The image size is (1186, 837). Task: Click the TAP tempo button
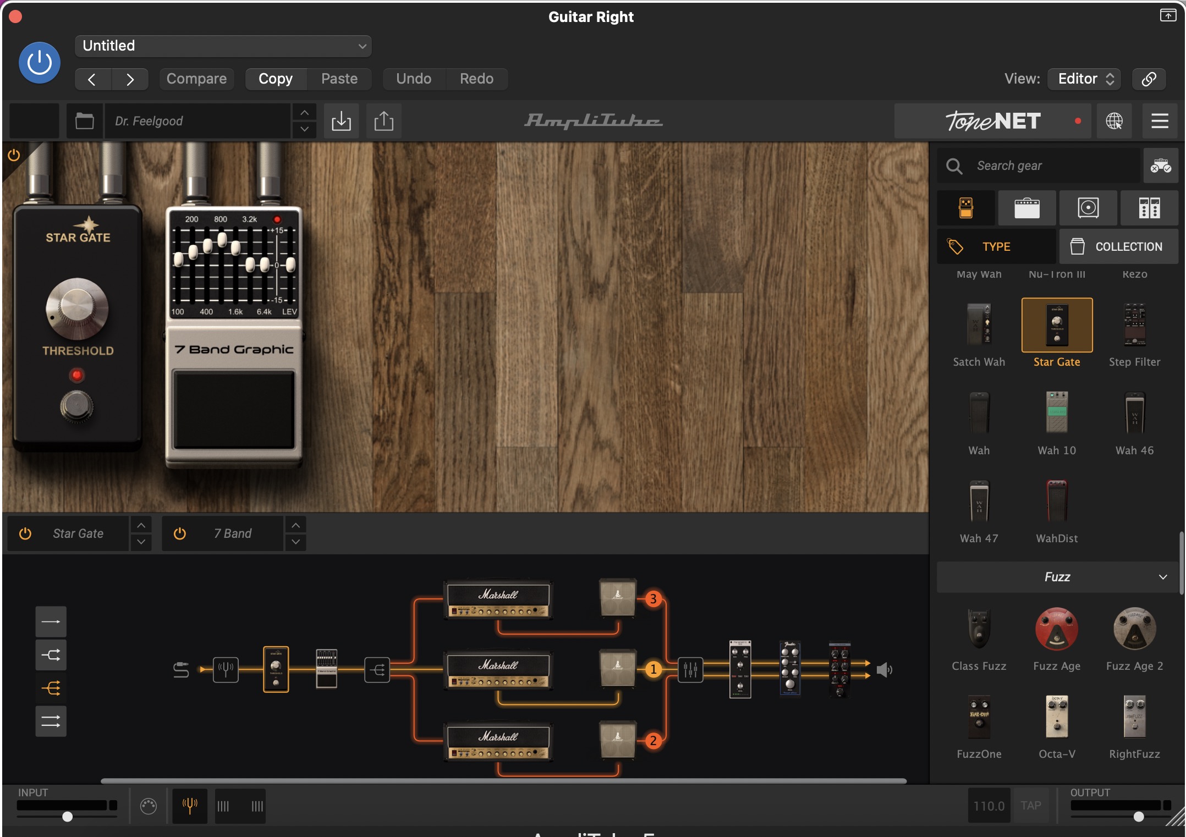click(1030, 806)
